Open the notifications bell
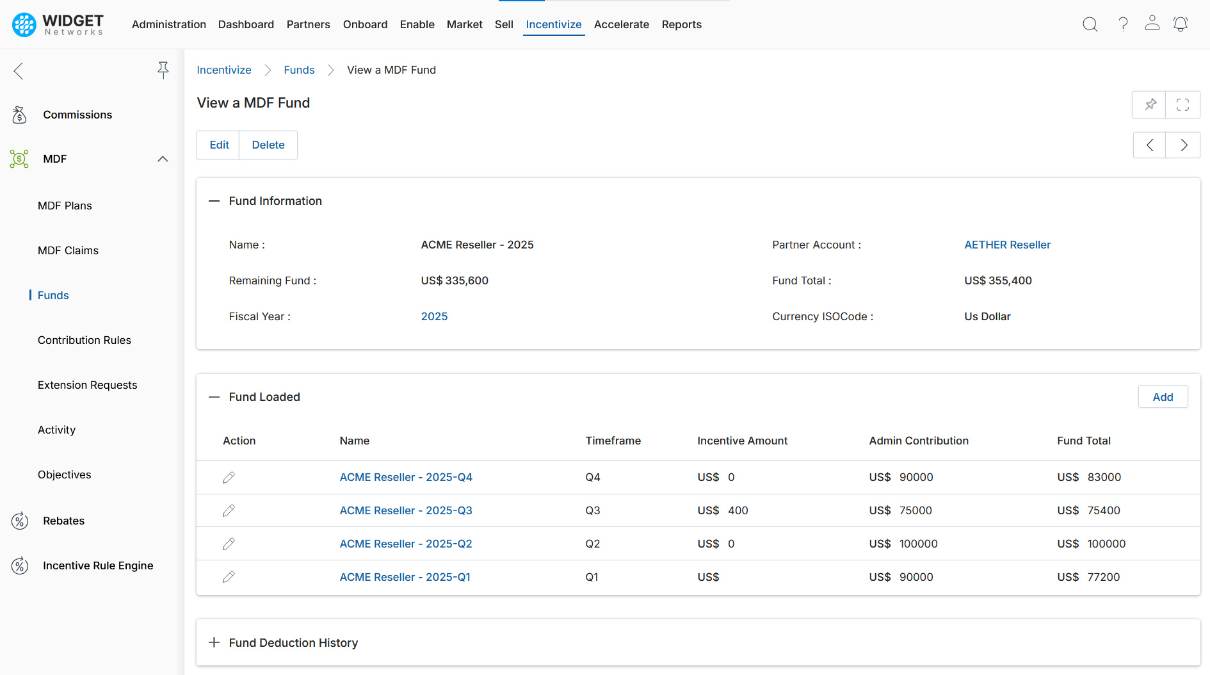Screen dimensions: 1210x675 pyautogui.click(x=1181, y=24)
